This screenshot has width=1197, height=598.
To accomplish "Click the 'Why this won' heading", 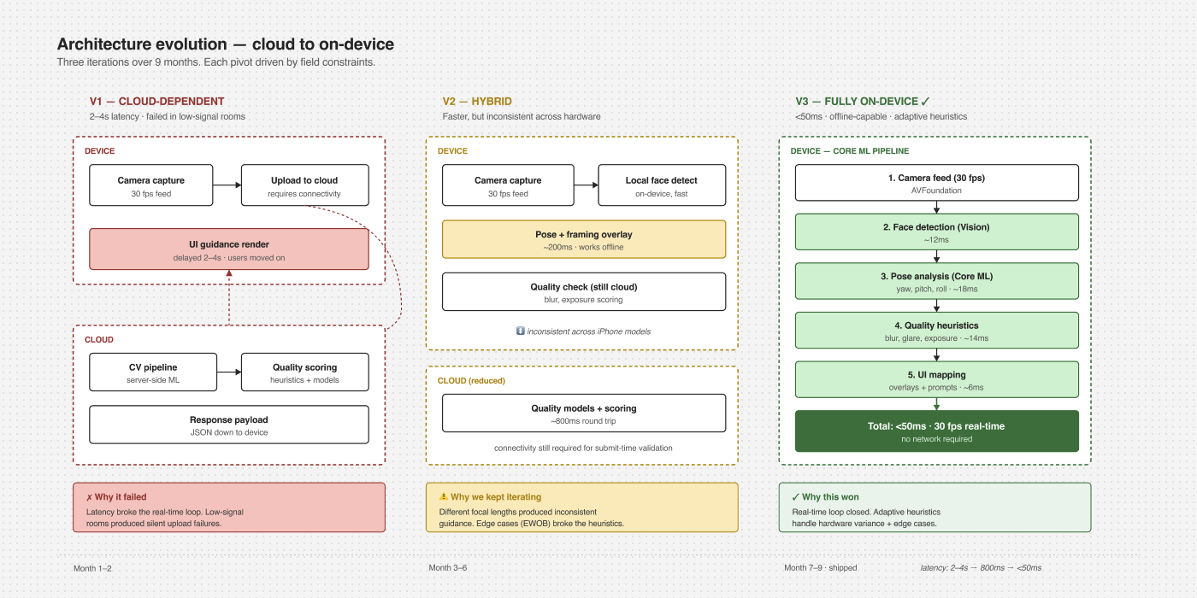I will (831, 497).
